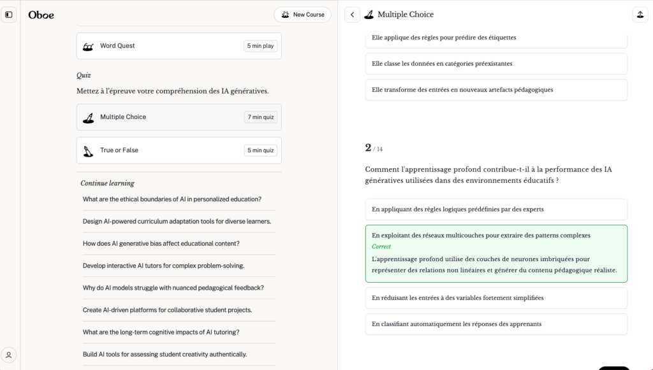
Task: Open "How does AI generative bias affect" link
Action: 161,243
